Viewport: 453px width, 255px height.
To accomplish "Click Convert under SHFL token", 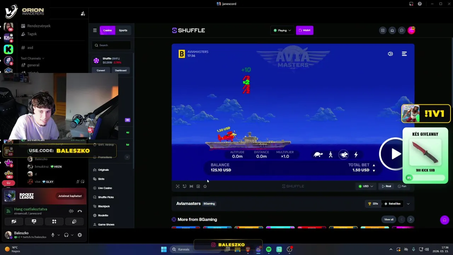I will pos(101,70).
